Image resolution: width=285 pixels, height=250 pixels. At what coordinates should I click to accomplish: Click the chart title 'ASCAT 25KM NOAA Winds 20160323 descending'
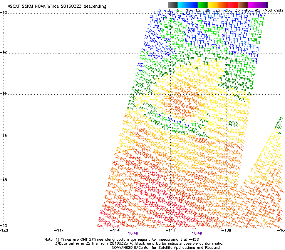[x=57, y=7]
